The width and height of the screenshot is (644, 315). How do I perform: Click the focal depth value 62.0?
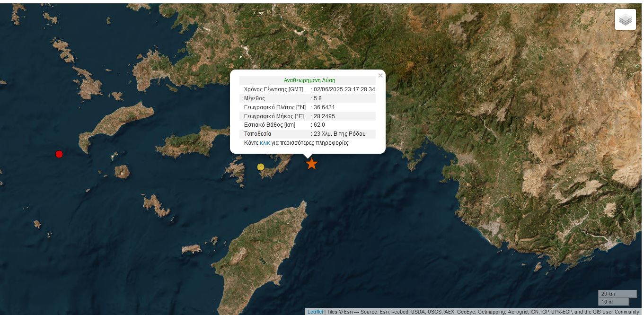(x=319, y=125)
